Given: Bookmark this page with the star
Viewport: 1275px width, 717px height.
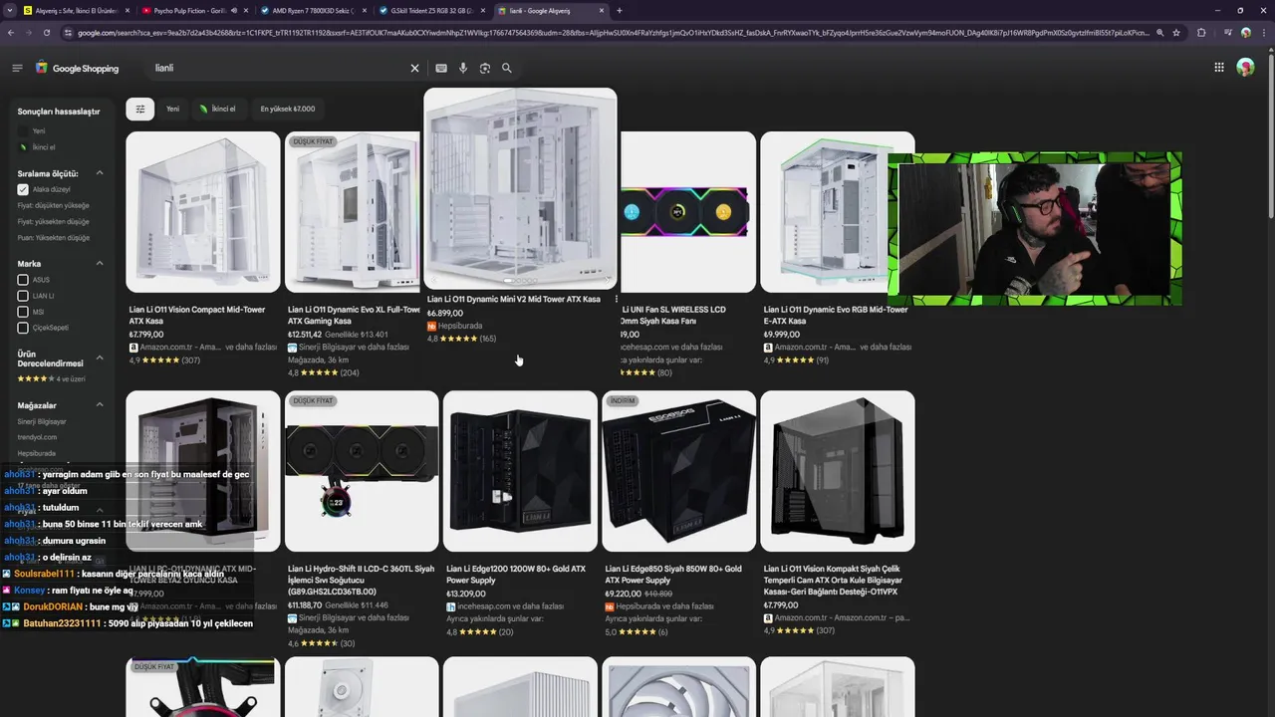Looking at the screenshot, I should [x=1176, y=33].
